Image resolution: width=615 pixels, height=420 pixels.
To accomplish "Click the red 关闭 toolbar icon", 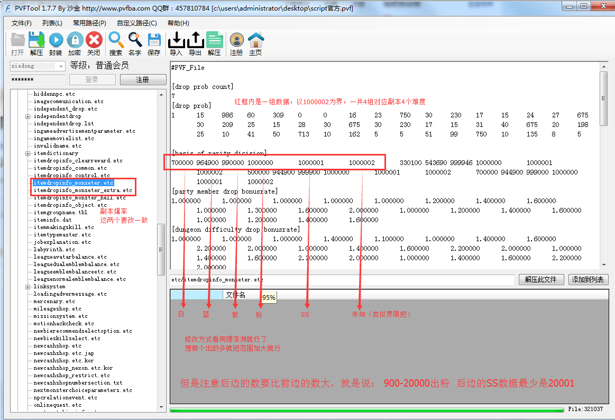I will click(94, 40).
